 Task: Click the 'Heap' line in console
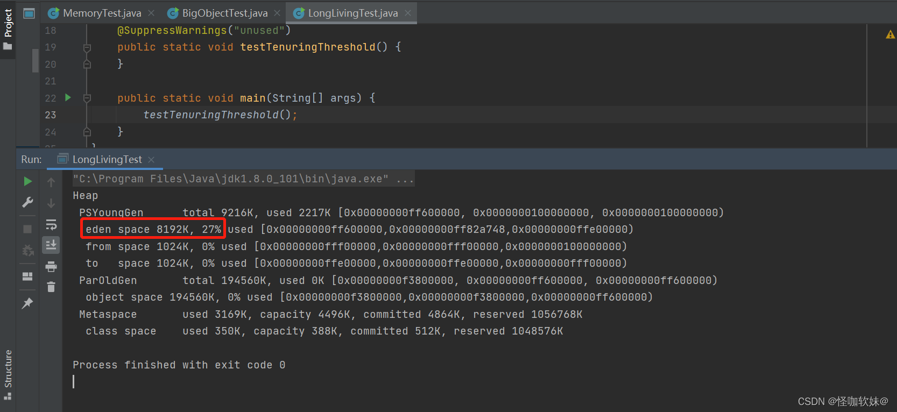[x=86, y=195]
